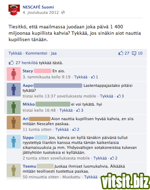Click the like count icon on Stacy's comment

tap(93, 77)
